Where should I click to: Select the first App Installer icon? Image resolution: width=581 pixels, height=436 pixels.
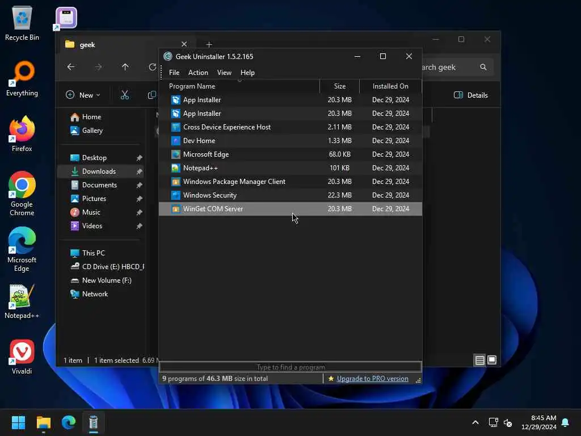tap(176, 100)
